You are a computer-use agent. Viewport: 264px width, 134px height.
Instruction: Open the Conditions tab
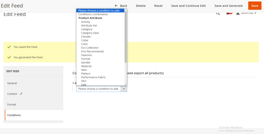click(x=14, y=115)
